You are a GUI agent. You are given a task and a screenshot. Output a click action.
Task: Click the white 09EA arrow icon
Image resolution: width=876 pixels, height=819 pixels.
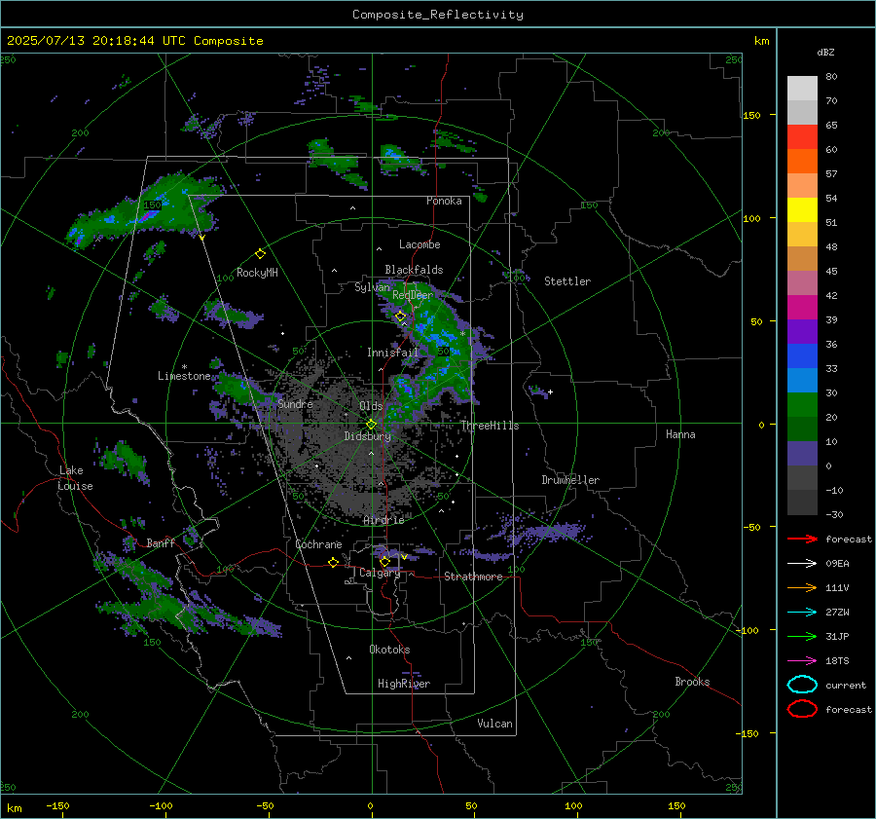[802, 564]
